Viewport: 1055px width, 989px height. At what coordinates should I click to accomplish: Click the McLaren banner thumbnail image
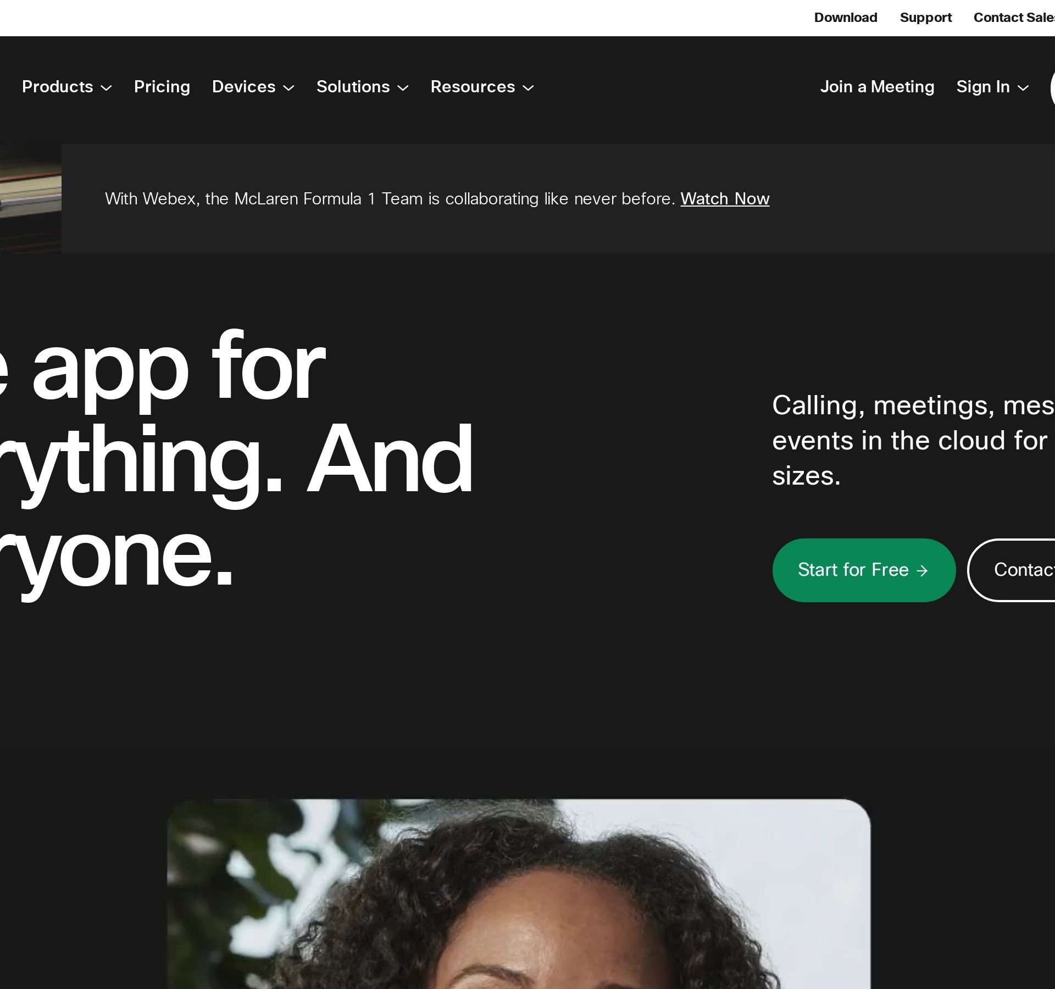tap(30, 199)
